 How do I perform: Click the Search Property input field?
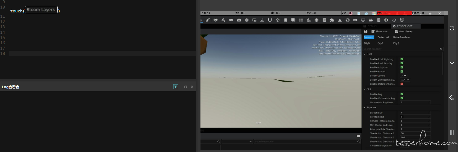403,49
